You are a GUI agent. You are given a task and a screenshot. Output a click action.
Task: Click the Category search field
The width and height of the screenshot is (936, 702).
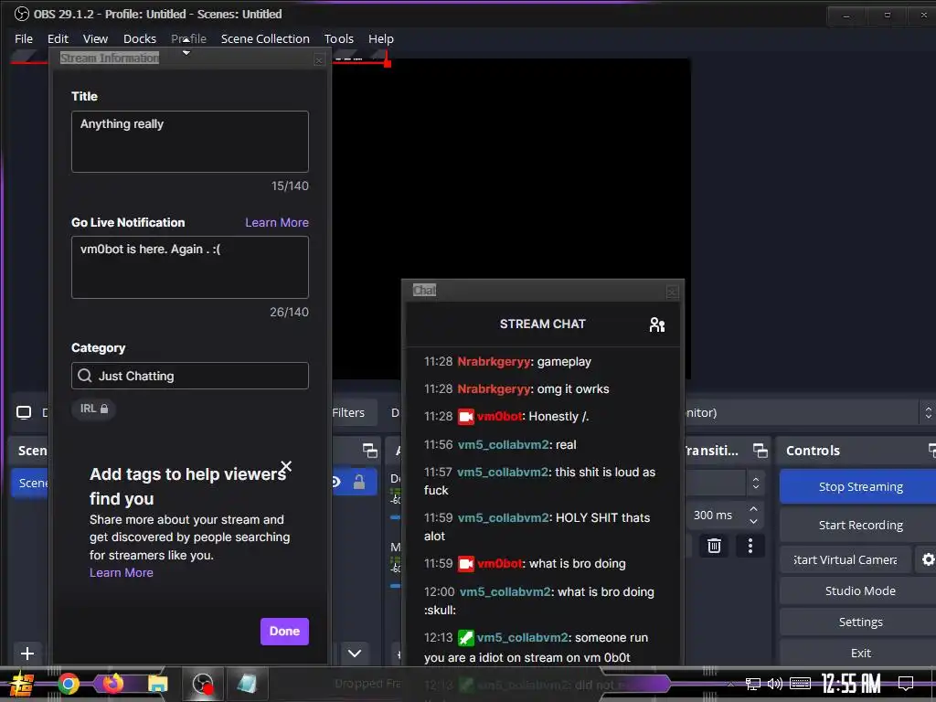point(190,376)
